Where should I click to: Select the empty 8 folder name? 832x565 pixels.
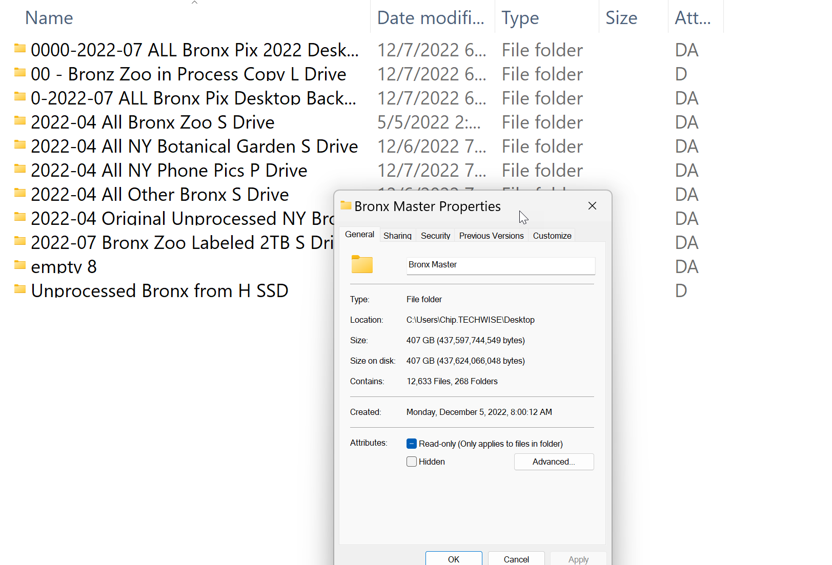[64, 267]
